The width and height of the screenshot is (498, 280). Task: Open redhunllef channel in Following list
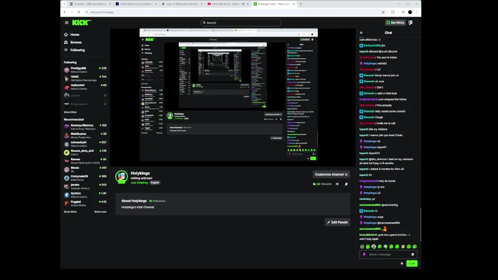85,87
